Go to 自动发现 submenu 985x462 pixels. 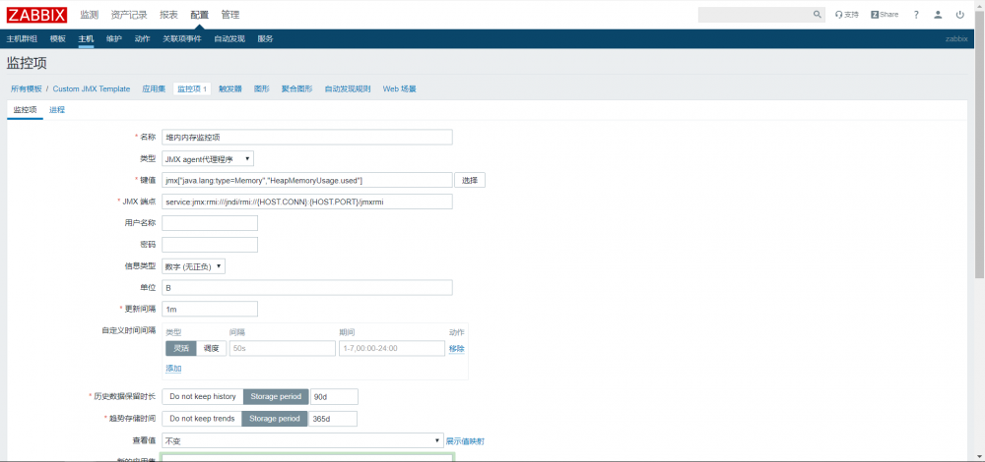point(230,39)
